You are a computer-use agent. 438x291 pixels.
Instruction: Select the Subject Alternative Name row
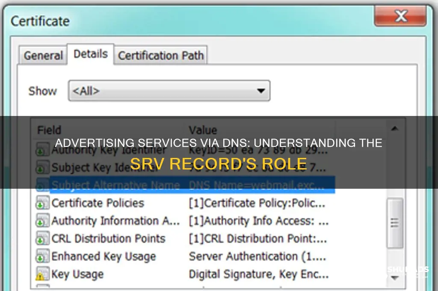[185, 185]
